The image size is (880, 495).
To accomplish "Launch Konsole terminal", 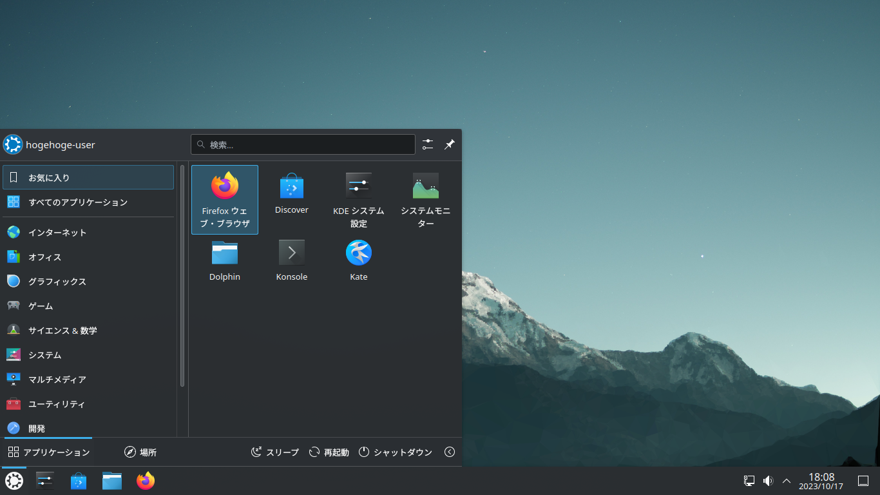I will click(x=292, y=260).
